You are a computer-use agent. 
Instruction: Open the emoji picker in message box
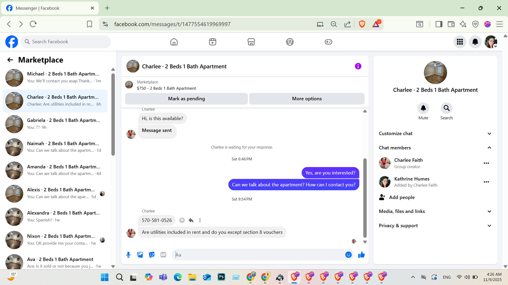[x=348, y=255]
